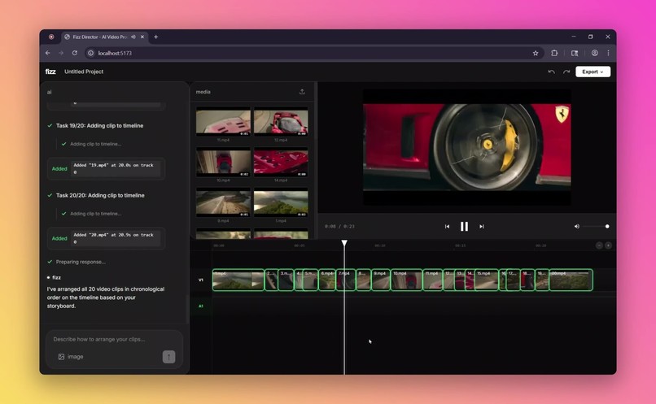Skip to the next clip in player
The image size is (656, 404).
coord(482,227)
